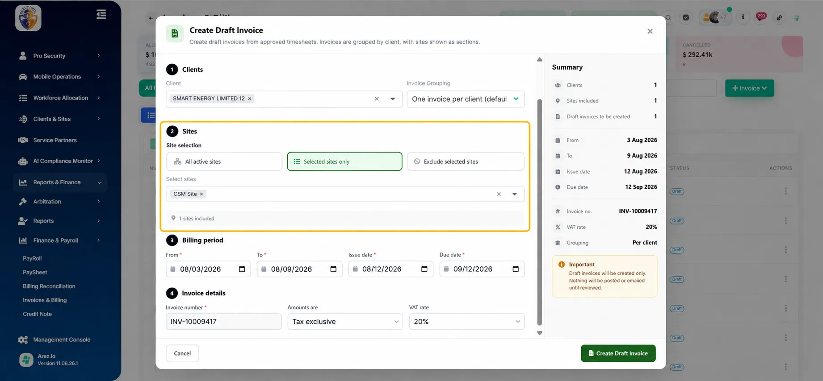Remove CSM Site chip

click(202, 194)
